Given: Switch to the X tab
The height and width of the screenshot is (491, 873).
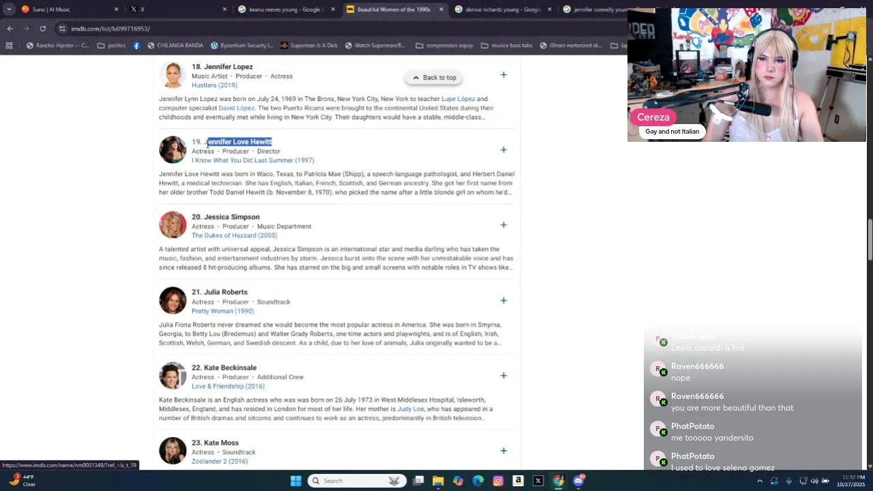Looking at the screenshot, I should [178, 10].
